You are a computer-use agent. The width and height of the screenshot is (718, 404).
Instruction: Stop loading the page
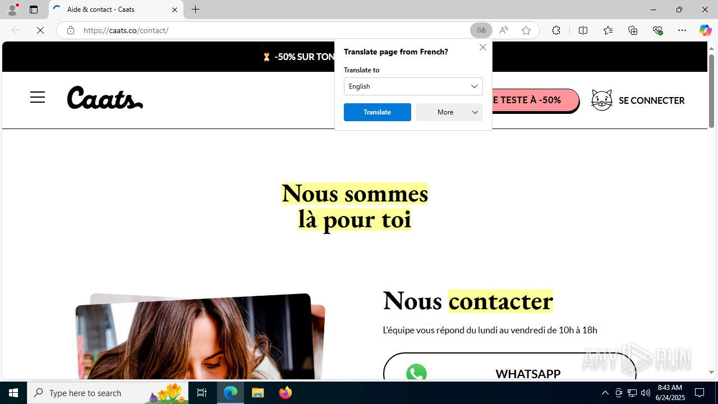[40, 30]
